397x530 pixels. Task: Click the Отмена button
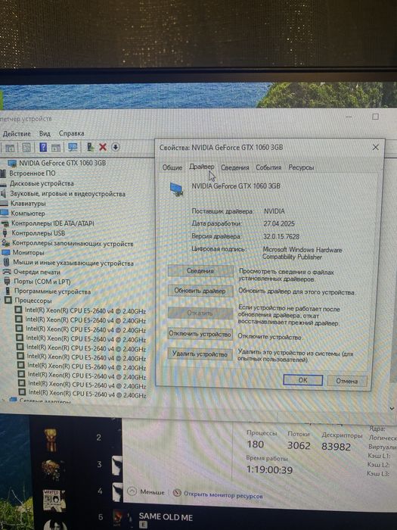pyautogui.click(x=346, y=381)
